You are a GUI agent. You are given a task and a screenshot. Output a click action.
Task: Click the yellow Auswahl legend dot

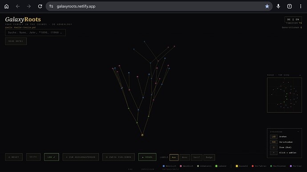237,166
